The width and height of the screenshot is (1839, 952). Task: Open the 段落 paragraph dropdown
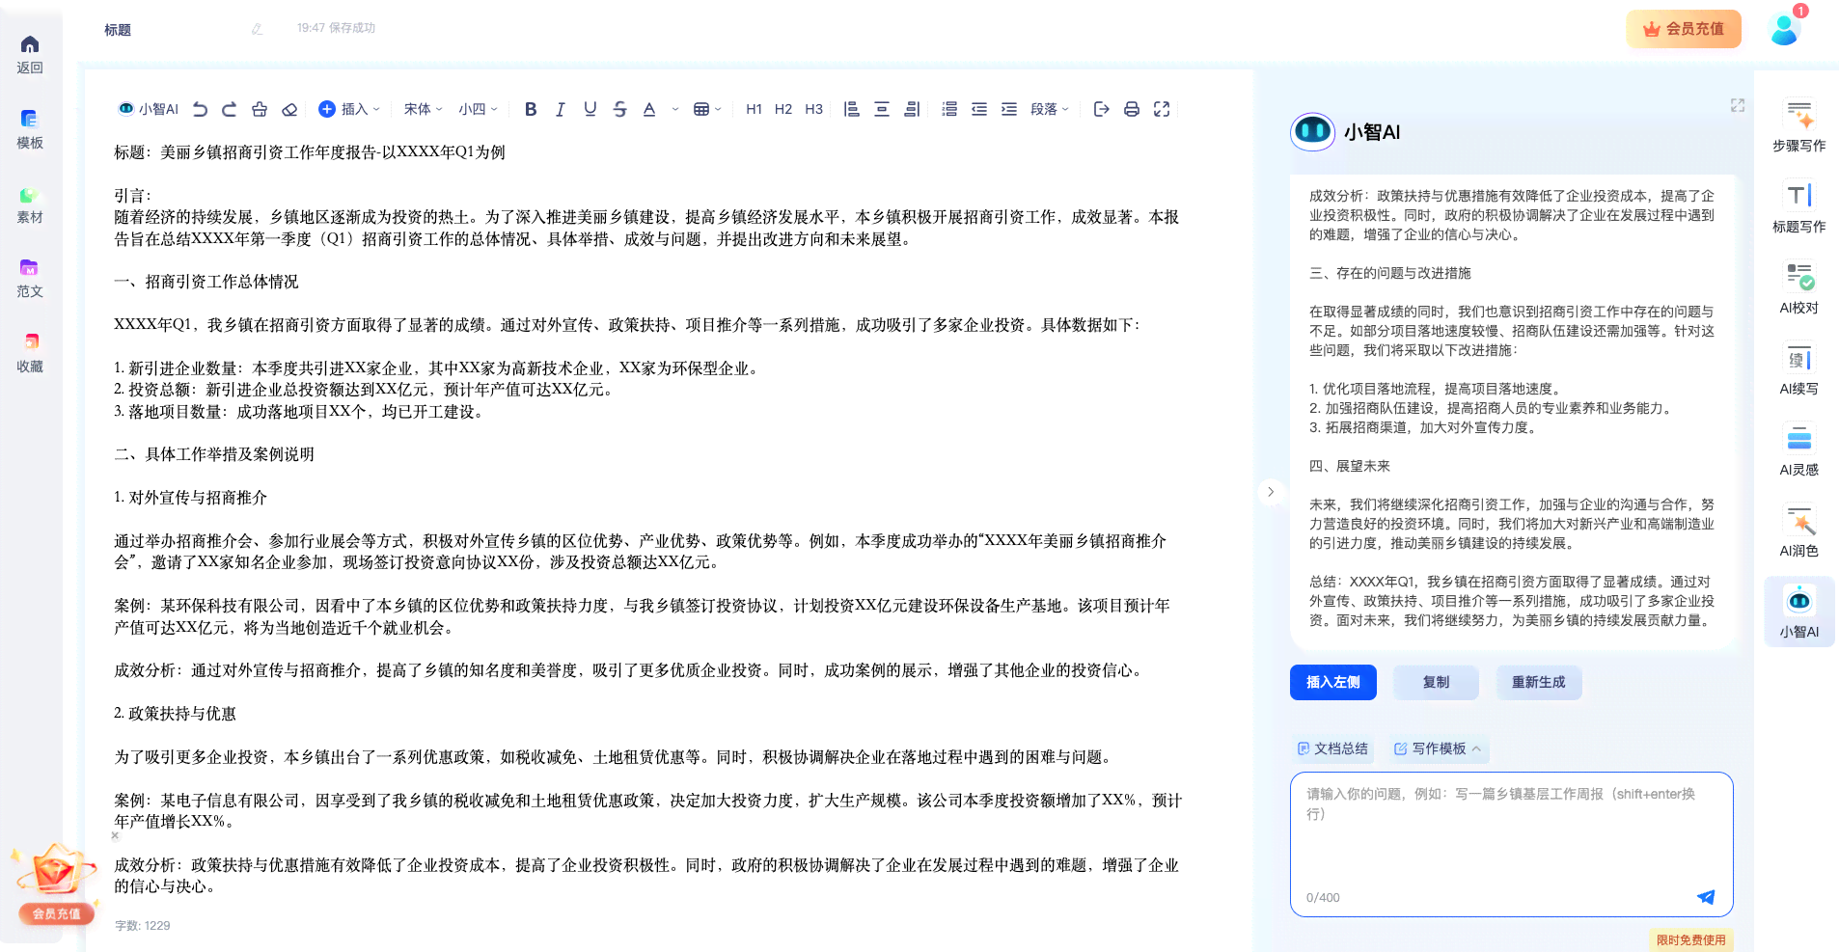1050,109
